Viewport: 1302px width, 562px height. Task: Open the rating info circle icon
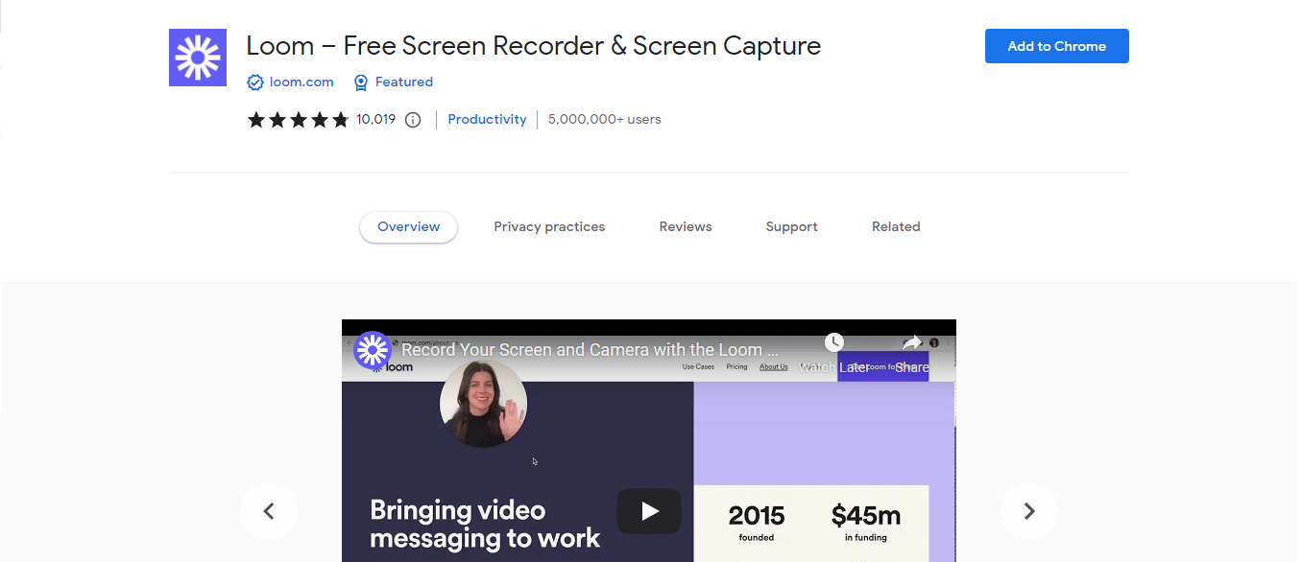[413, 120]
